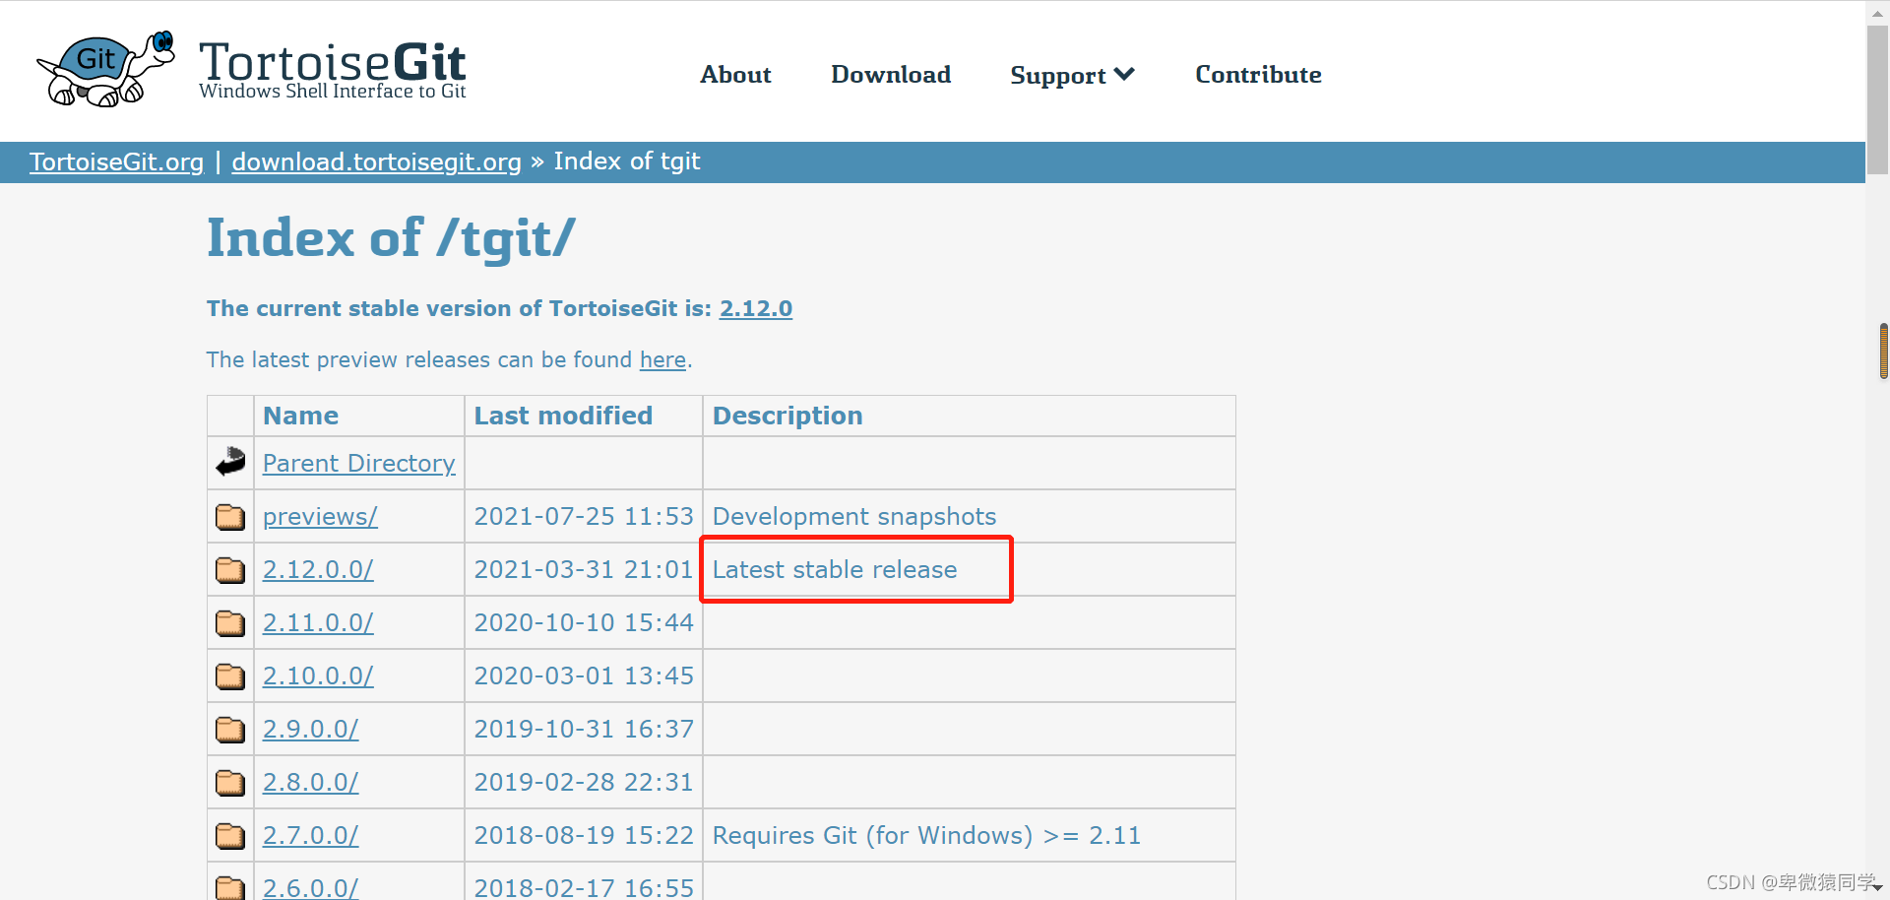Click the folder icon beside 2.7.0.0/
Viewport: 1890px width, 900px height.
230,835
